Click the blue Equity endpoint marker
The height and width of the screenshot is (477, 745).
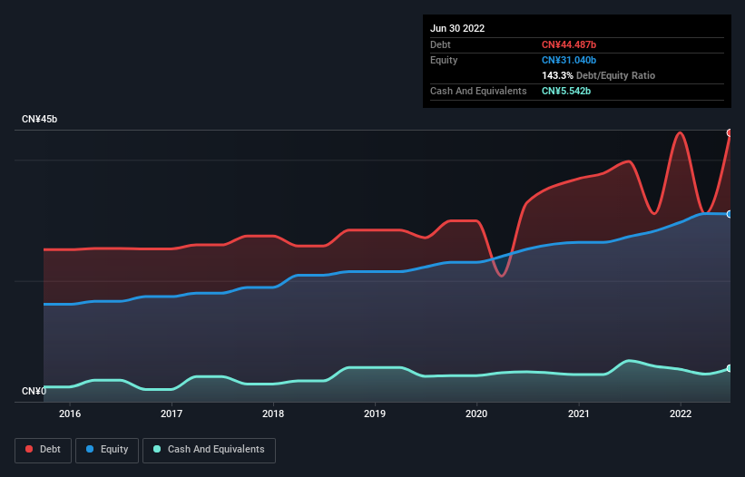[x=730, y=214]
